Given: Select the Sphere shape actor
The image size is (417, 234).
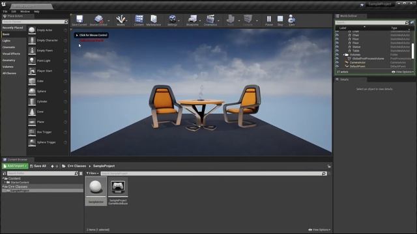Looking at the screenshot, I should pos(48,91).
